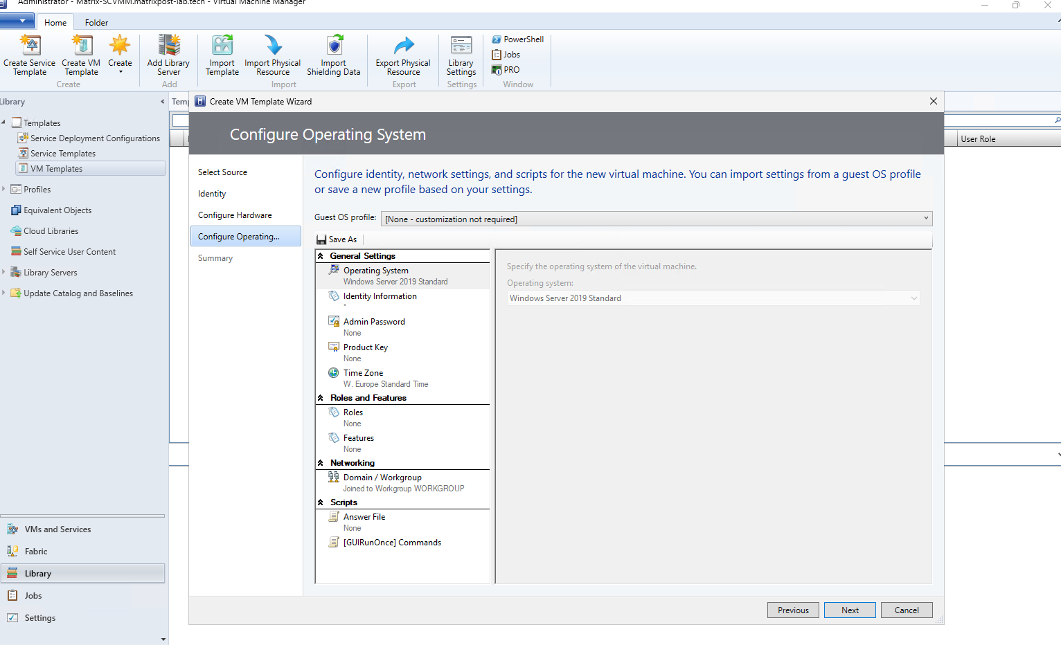Select the Product Key setting

pyautogui.click(x=403, y=352)
